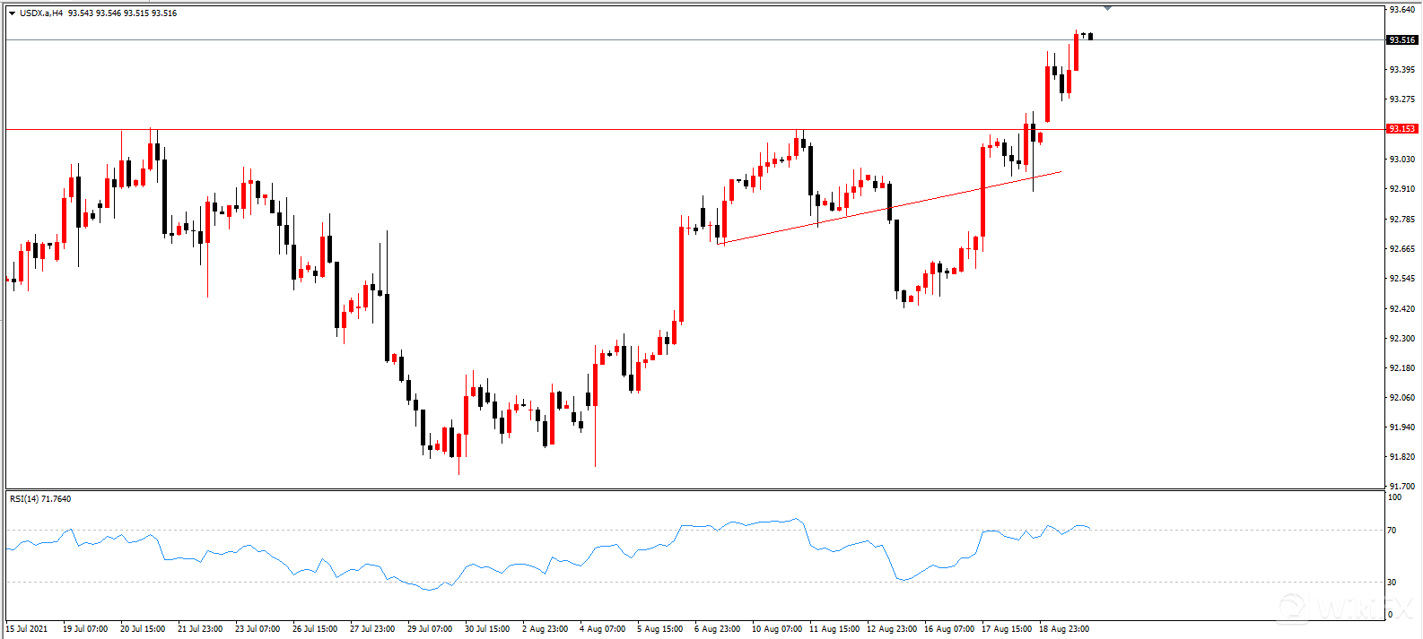The width and height of the screenshot is (1423, 639).
Task: Click the 93.640 price scale label
Action: tap(1401, 10)
